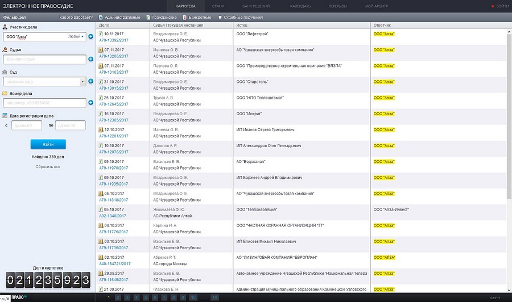Screen dimensions: 512x302
Task: Click the Номер дела input field
Action: (45, 103)
